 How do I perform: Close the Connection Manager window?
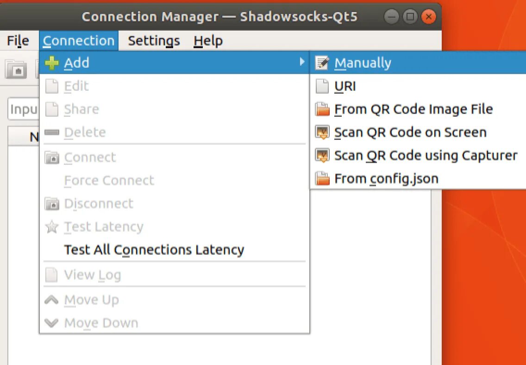428,16
